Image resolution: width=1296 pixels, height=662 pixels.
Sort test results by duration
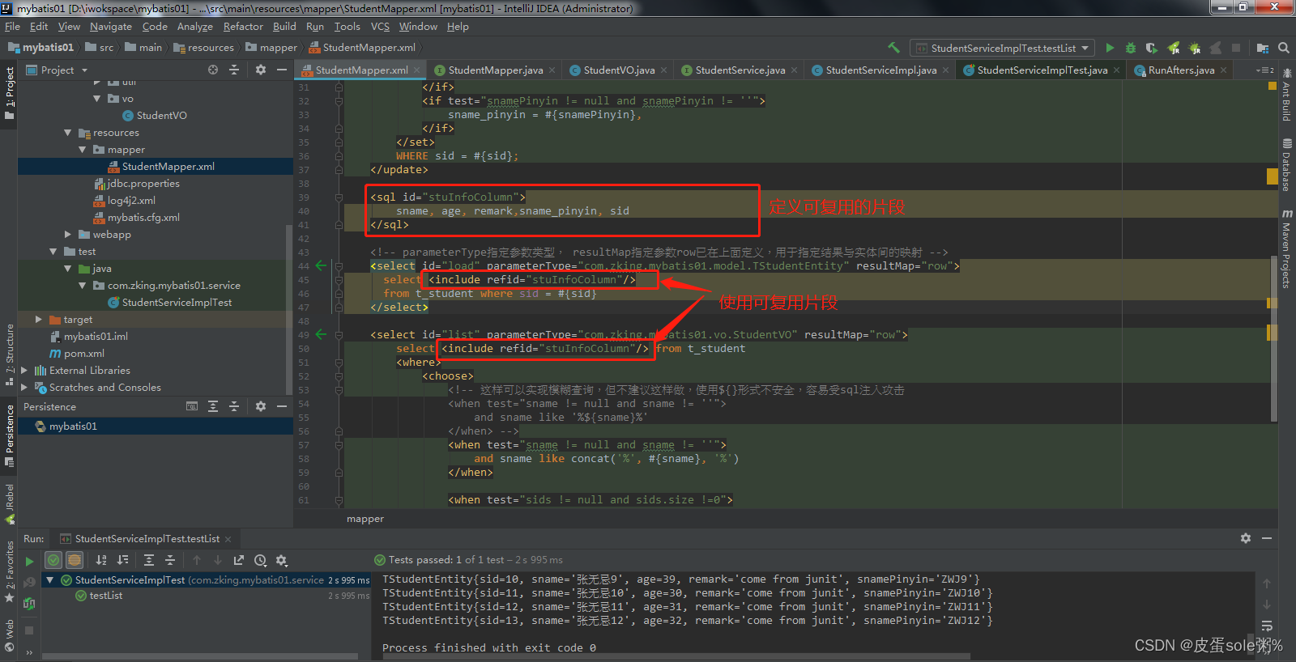pos(122,560)
